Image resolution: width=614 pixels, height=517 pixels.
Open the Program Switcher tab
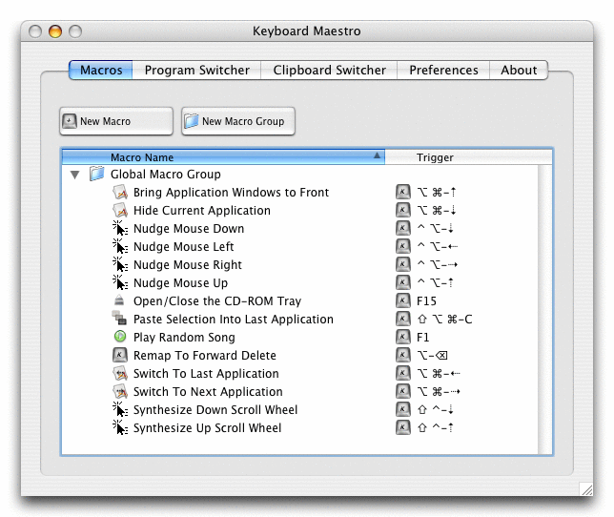click(196, 70)
